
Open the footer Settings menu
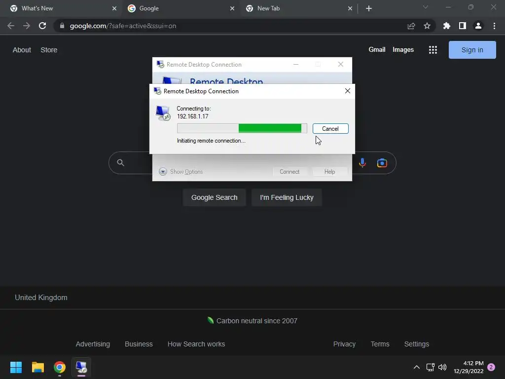416,344
